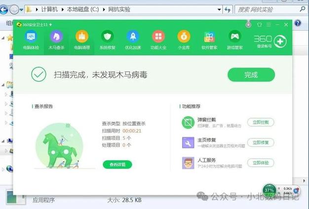Click the scan complete checkmark icon
Image resolution: width=309 pixels, height=209 pixels.
click(x=39, y=74)
